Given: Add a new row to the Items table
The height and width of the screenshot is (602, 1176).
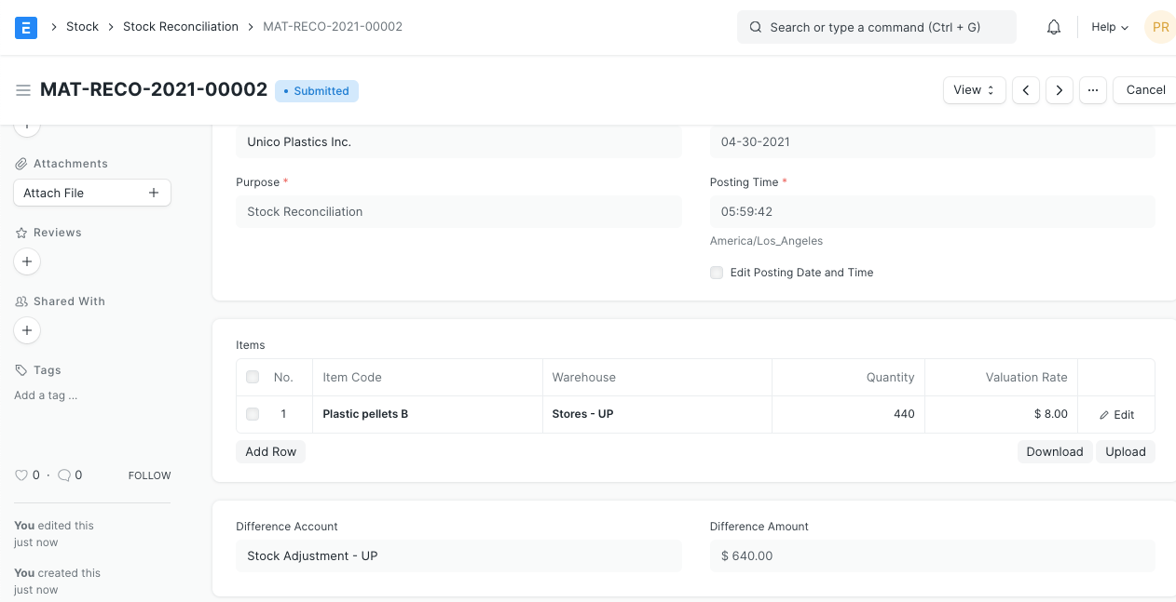Looking at the screenshot, I should [270, 451].
